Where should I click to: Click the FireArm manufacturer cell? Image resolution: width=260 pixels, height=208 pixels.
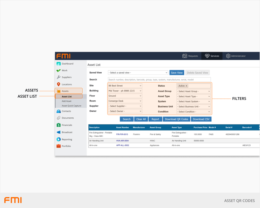click(x=137, y=134)
